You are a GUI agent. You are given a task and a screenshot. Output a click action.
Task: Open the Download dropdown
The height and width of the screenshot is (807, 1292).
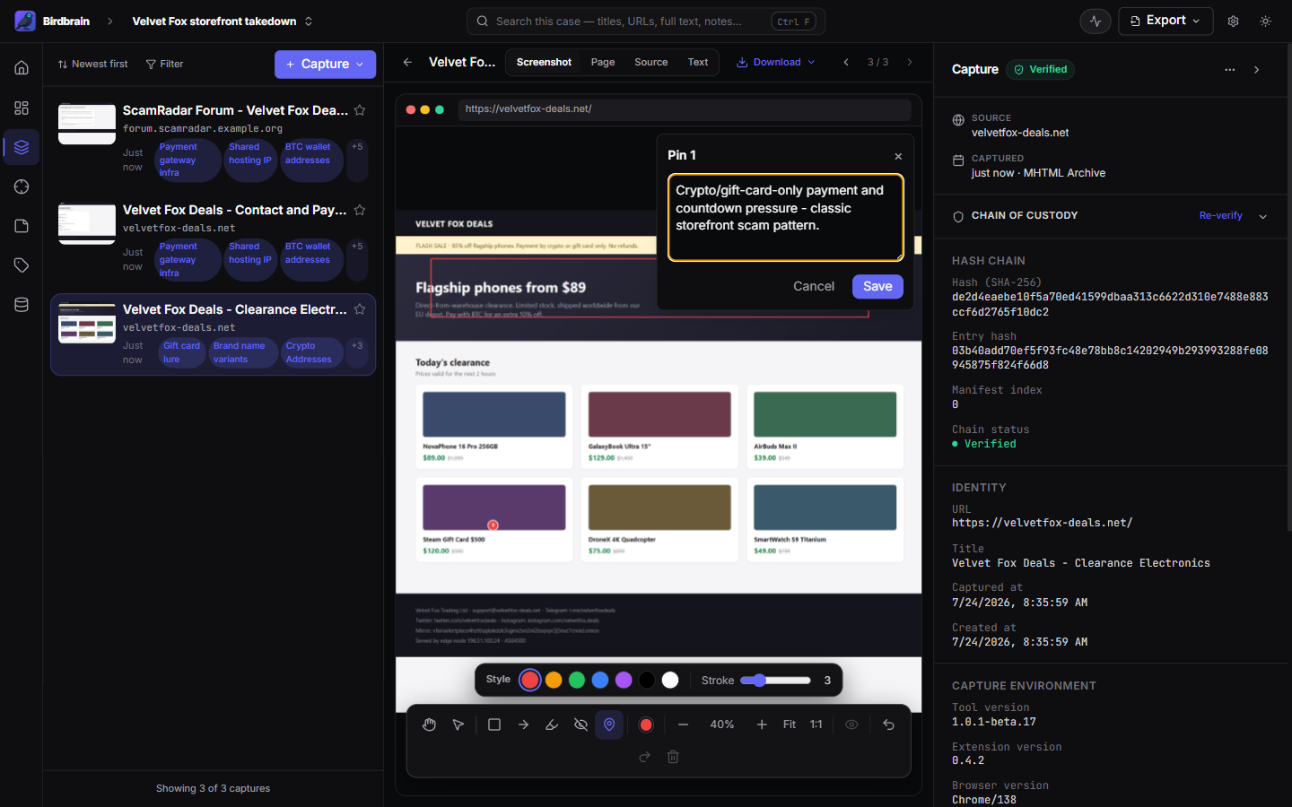(775, 62)
